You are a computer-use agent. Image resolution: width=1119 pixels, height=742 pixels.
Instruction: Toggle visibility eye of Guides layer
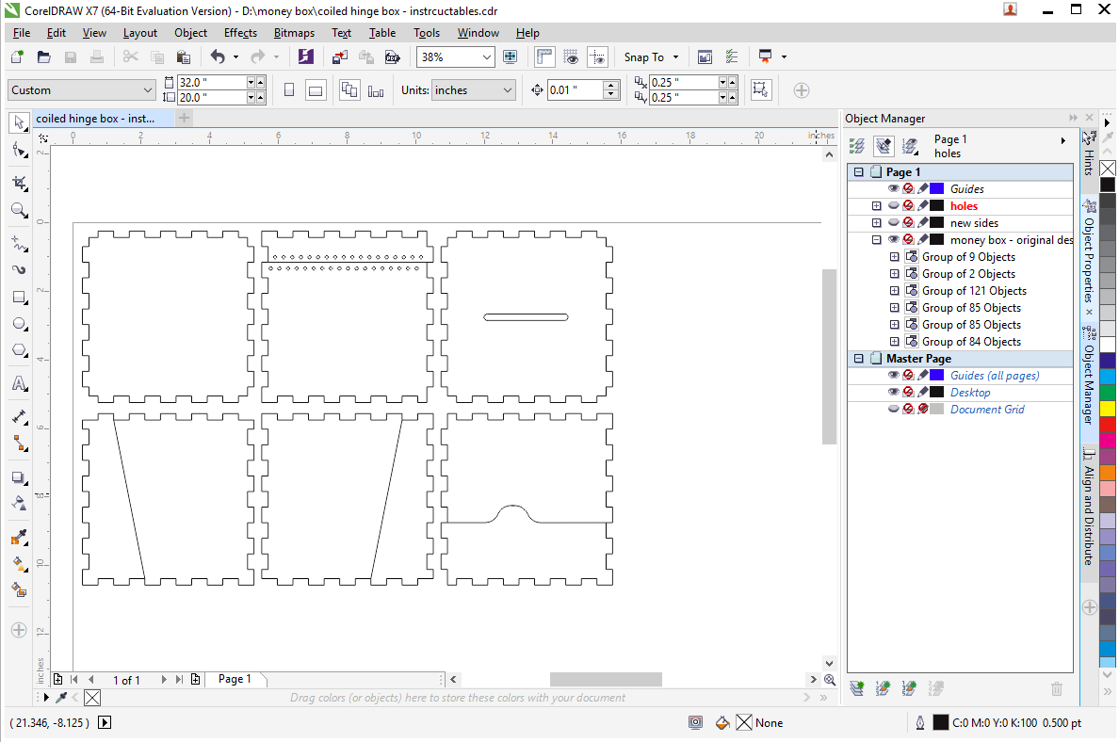click(893, 188)
